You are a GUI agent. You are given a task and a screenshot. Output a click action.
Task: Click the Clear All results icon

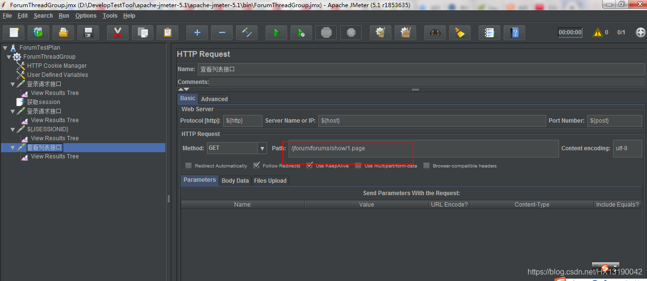(405, 32)
